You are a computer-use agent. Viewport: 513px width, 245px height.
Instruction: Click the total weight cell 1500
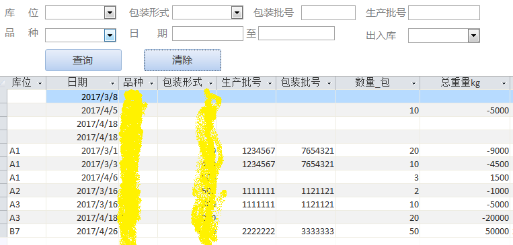coord(465,177)
